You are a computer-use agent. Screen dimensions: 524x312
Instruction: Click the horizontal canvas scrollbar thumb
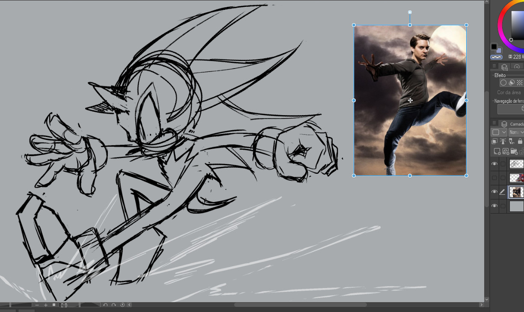coord(301,305)
